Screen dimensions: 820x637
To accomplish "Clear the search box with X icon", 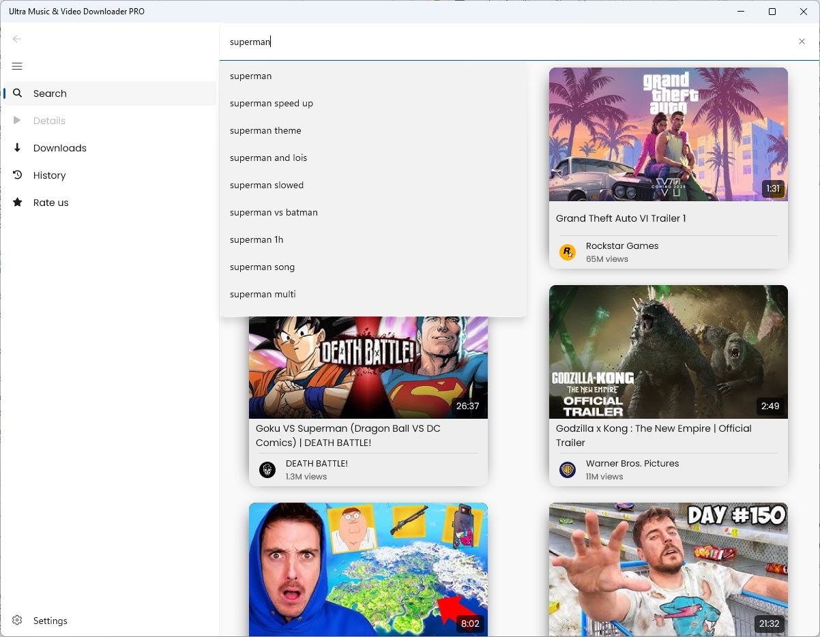I will pyautogui.click(x=802, y=42).
